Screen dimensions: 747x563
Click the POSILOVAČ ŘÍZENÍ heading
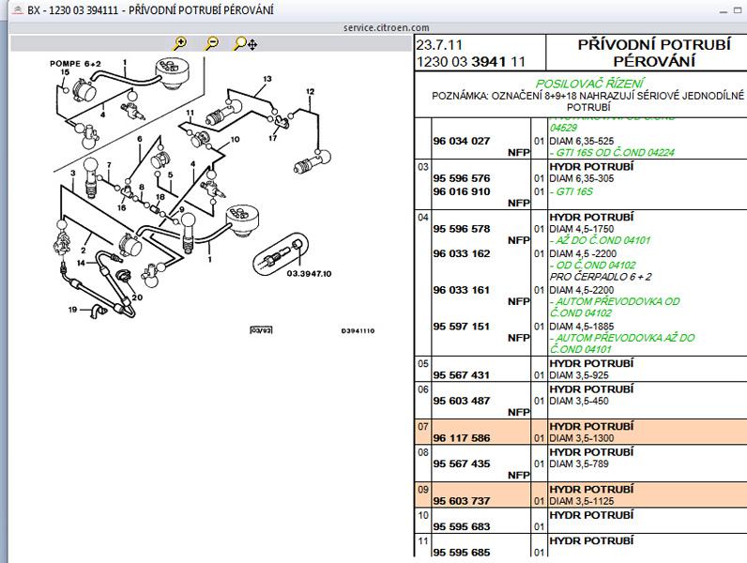[589, 84]
